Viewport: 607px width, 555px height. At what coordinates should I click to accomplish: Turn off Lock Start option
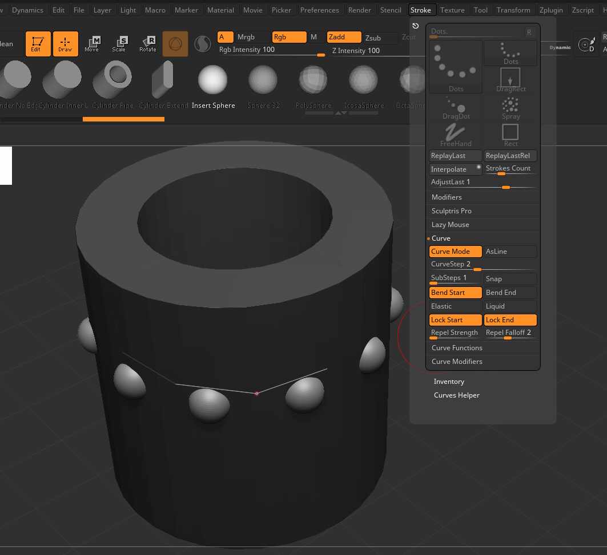pyautogui.click(x=455, y=320)
